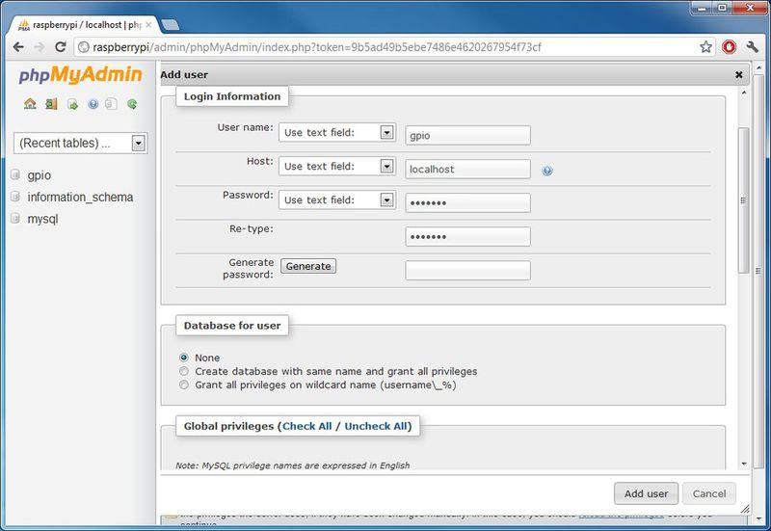Image resolution: width=771 pixels, height=531 pixels.
Task: Click the Generate password button
Action: (308, 266)
